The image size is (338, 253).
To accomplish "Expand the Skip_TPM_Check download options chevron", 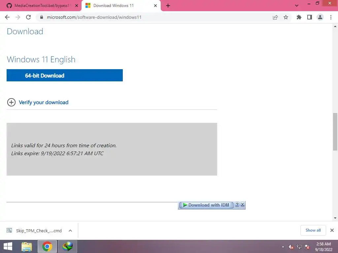I will (70, 231).
